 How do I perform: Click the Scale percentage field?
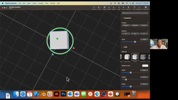(144, 39)
